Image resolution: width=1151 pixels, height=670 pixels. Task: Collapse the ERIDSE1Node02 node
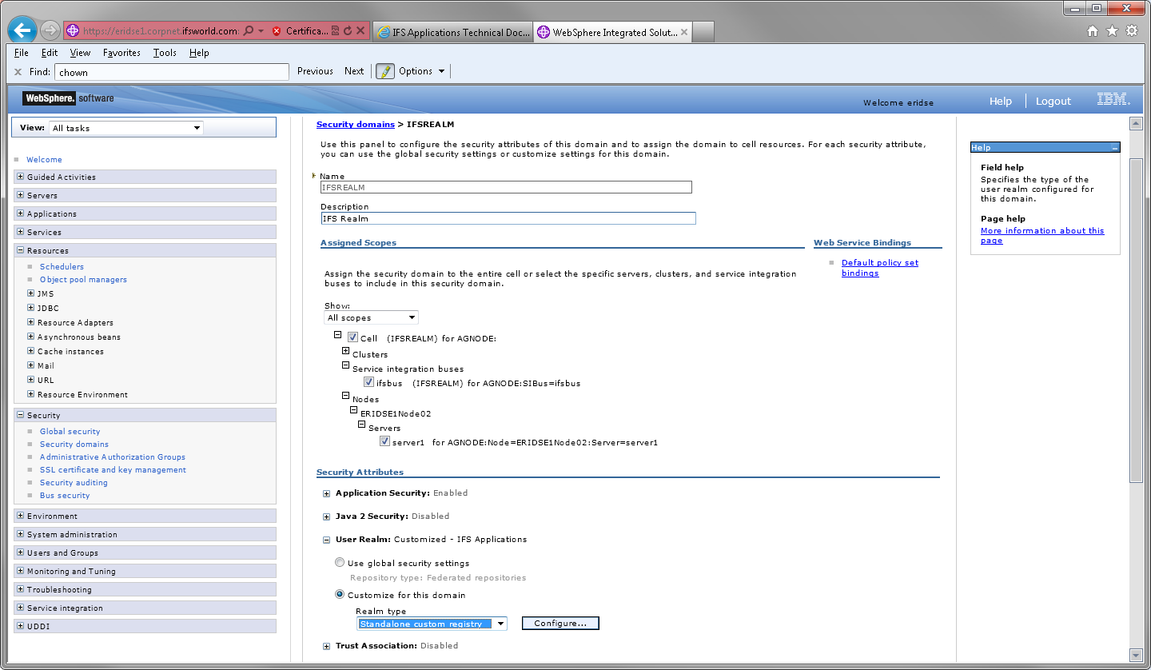coord(353,409)
